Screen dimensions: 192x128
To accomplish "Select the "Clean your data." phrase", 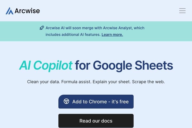I will (43, 82).
